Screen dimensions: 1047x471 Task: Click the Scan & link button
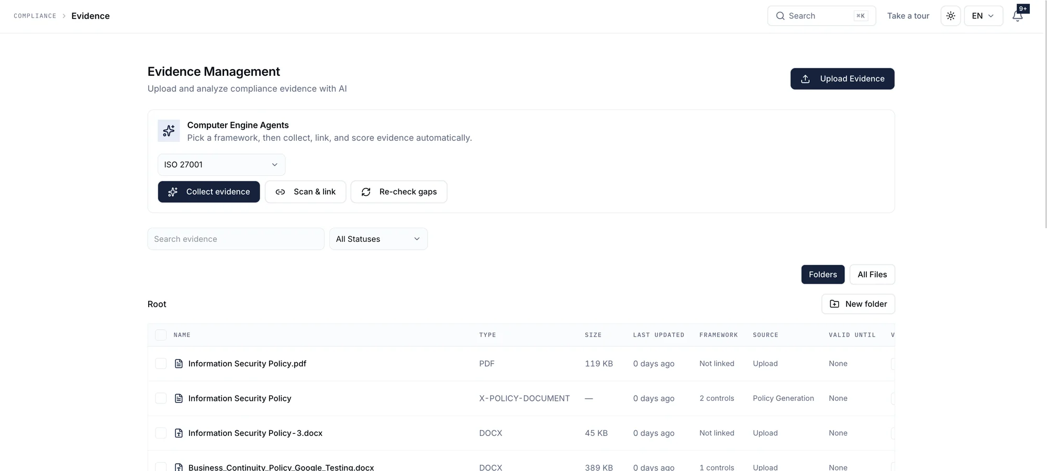click(x=305, y=192)
